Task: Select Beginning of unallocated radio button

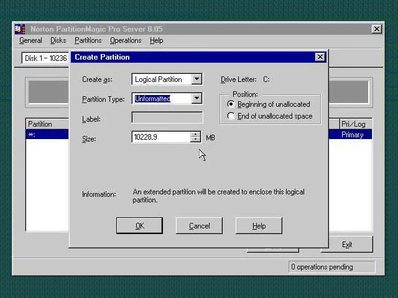Action: [x=231, y=104]
